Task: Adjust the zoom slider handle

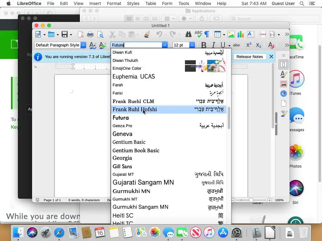Action: [251, 200]
